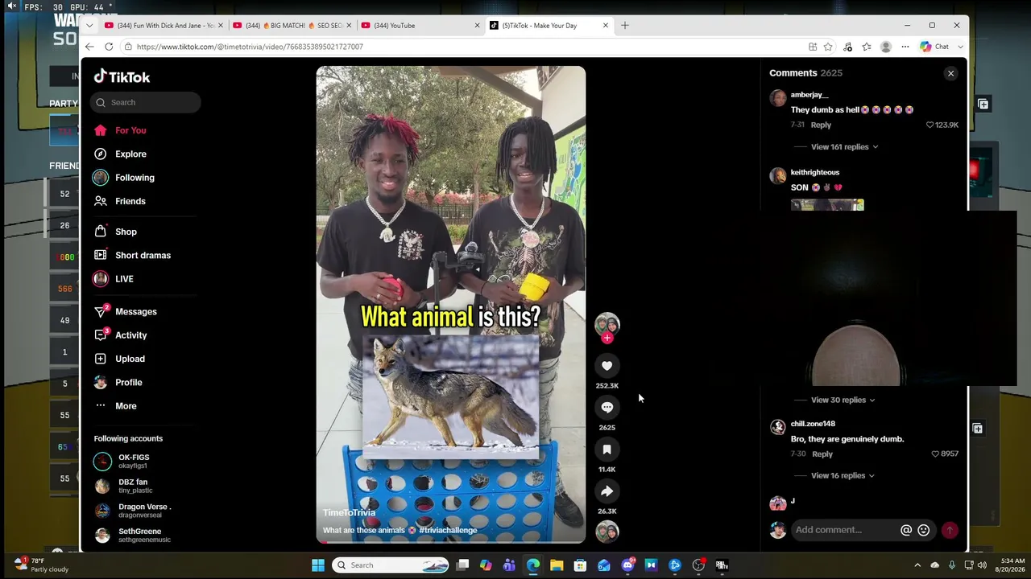The image size is (1031, 579).
Task: Click the Add comment text field
Action: (x=846, y=530)
